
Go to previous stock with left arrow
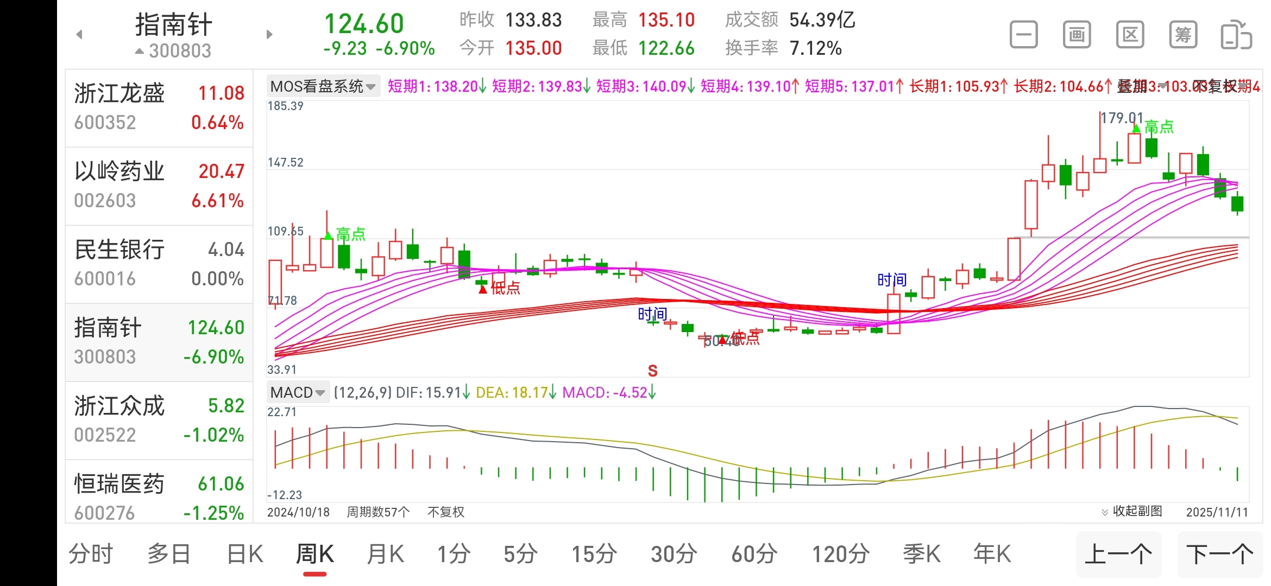(x=79, y=35)
